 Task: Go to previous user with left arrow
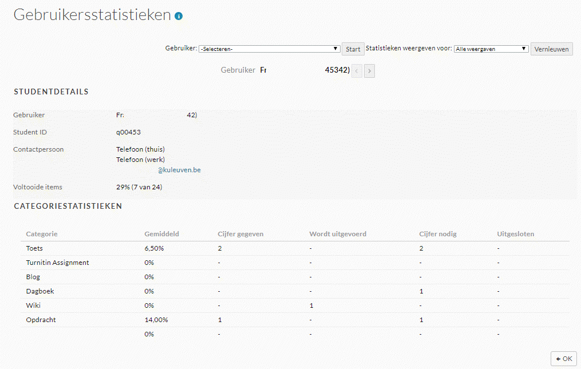tap(357, 71)
